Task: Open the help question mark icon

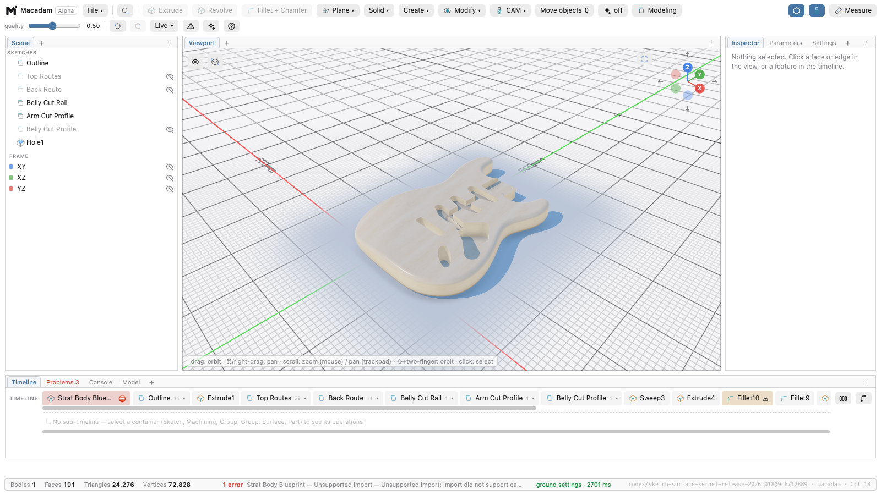Action: 232,26
